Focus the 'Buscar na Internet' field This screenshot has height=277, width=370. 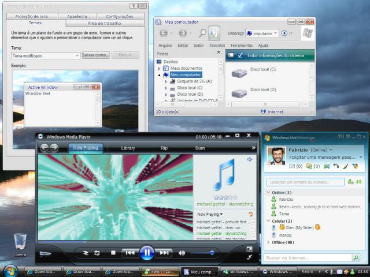click(x=308, y=258)
